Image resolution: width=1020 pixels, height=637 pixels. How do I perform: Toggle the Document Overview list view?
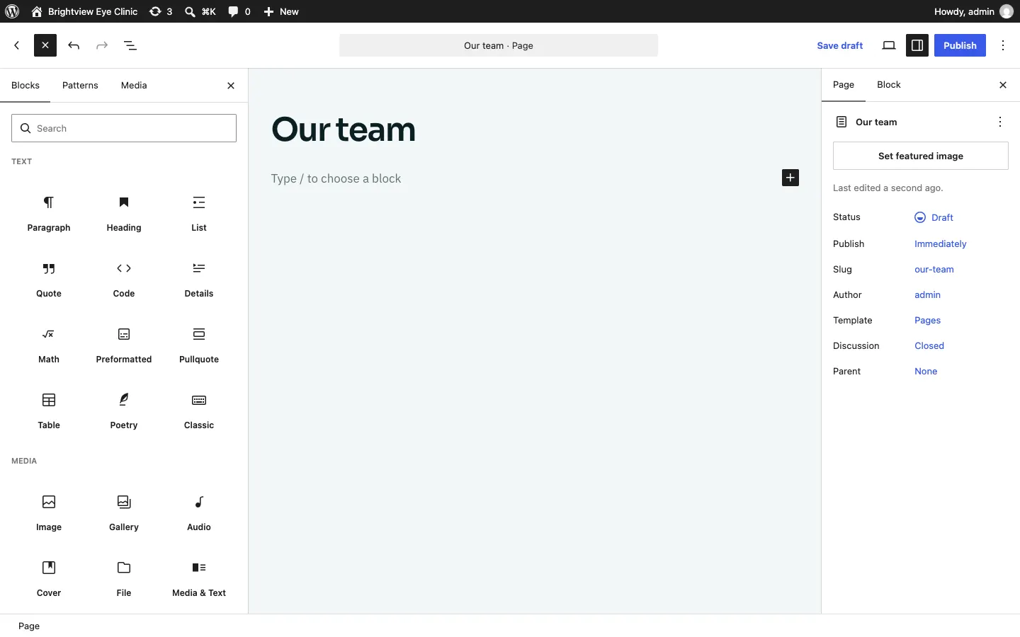click(x=131, y=45)
